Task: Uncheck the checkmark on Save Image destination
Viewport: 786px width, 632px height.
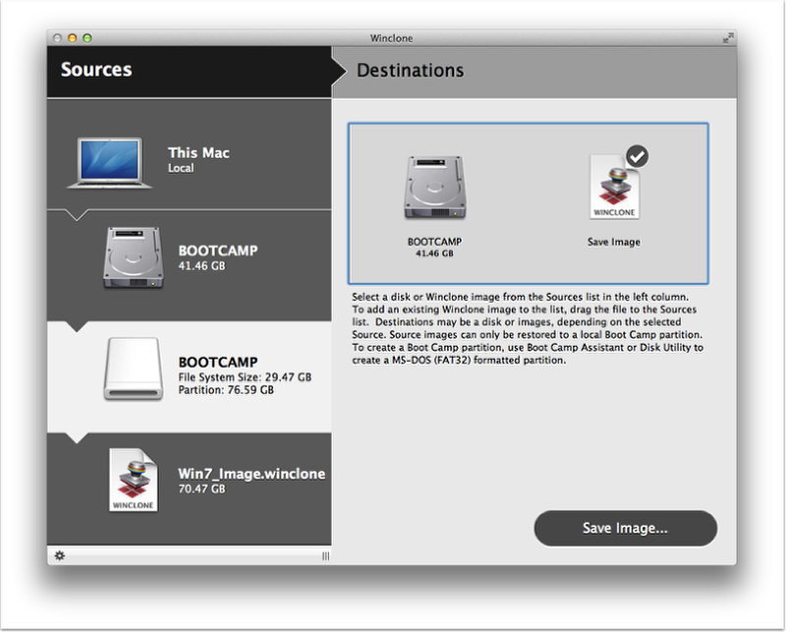Action: coord(641,155)
